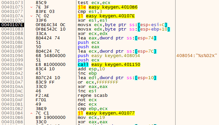
Task: Click opcode bytes '0FBE542C 10'
Action: click(x=51, y=29)
